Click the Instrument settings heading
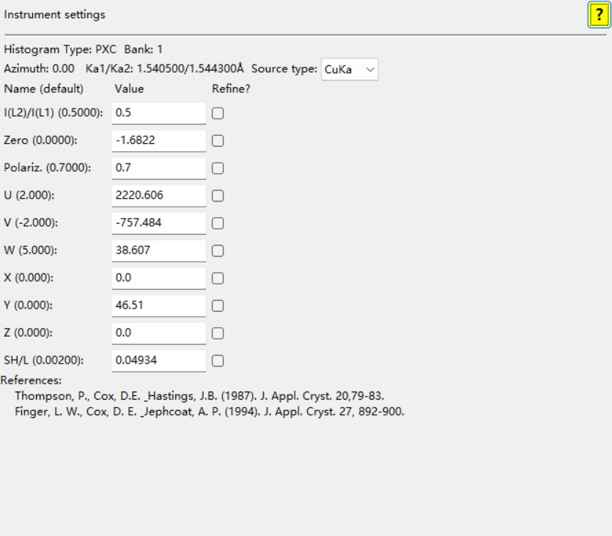The height and width of the screenshot is (536, 612). (x=55, y=15)
